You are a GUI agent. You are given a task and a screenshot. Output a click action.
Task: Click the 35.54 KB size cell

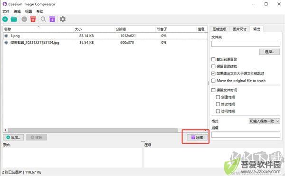tap(86, 42)
